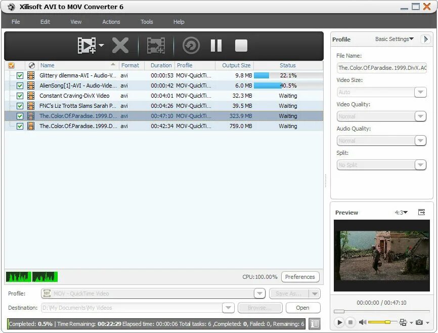Click the 22.1% progress bar
The height and width of the screenshot is (333, 438).
(288, 75)
